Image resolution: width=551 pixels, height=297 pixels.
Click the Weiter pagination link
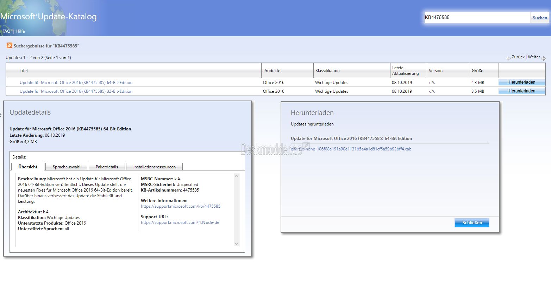534,57
